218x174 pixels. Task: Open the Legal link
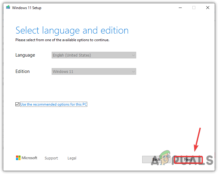click(72, 158)
